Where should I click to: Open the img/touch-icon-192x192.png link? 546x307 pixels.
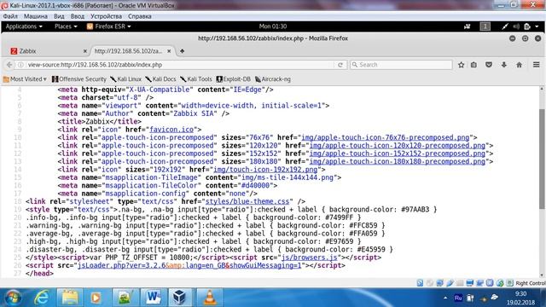click(x=265, y=170)
